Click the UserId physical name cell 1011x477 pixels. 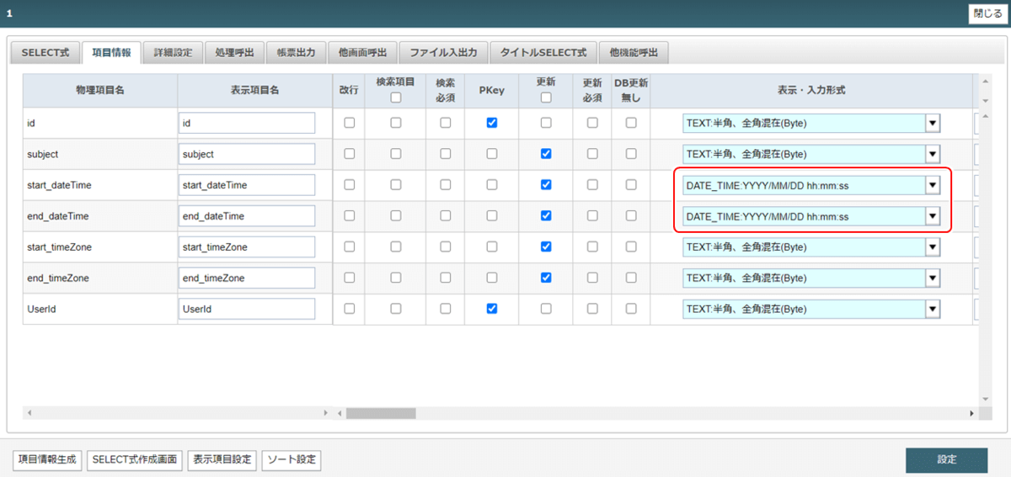(100, 309)
